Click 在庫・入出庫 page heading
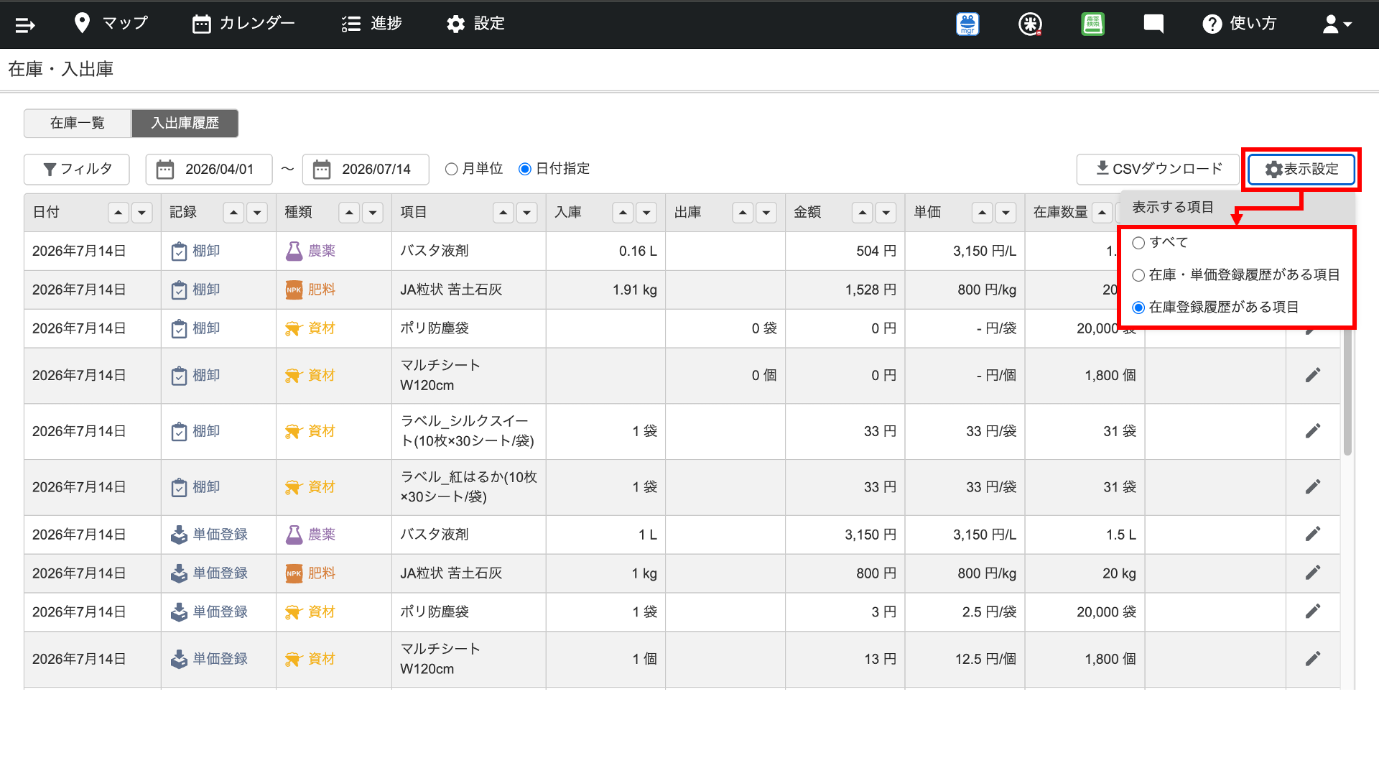1379x776 pixels. coord(61,69)
